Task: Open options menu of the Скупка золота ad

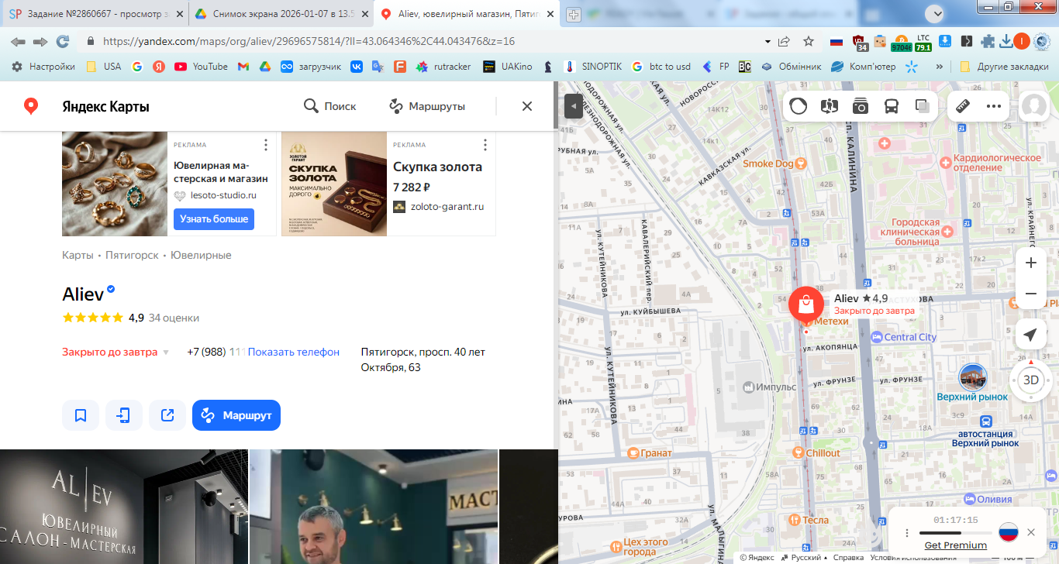Action: pyautogui.click(x=485, y=145)
